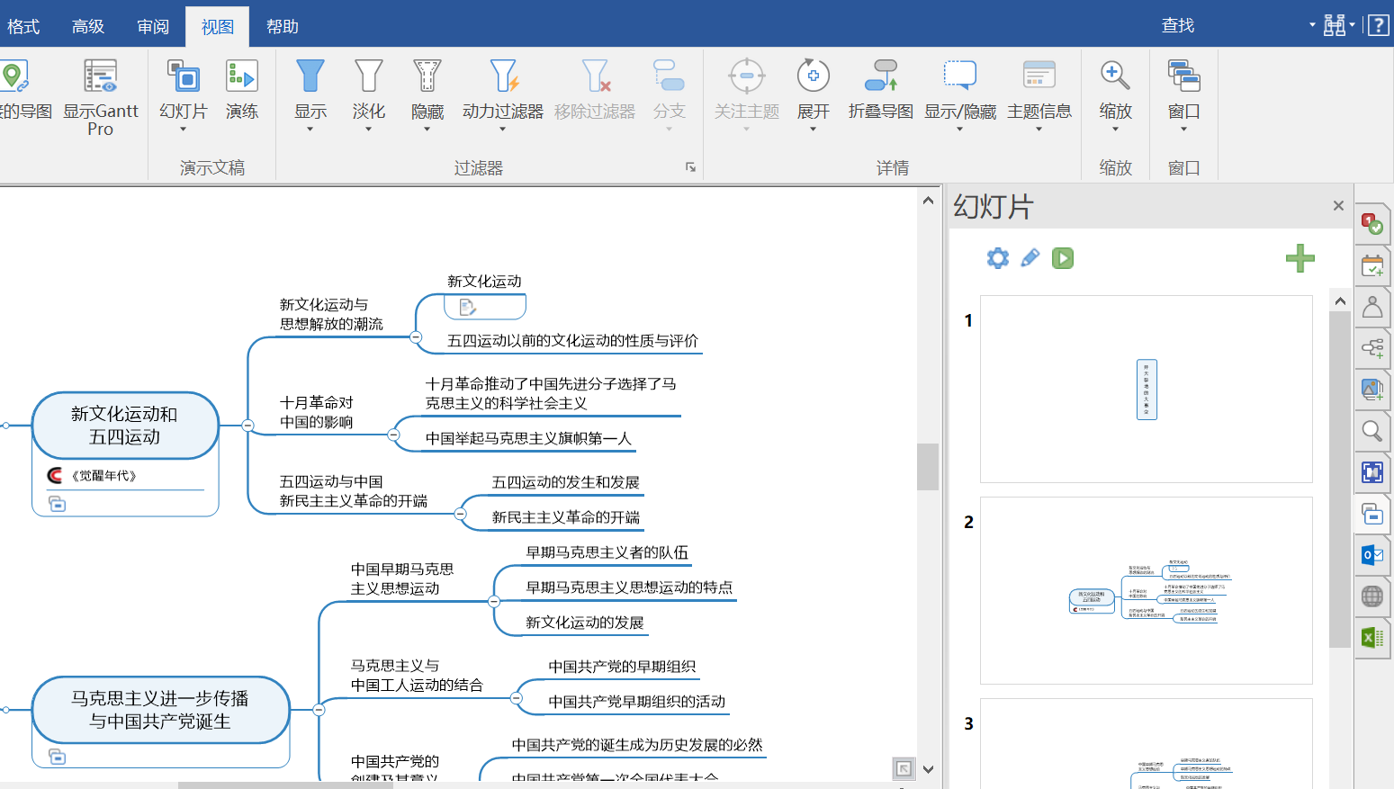The image size is (1394, 789).
Task: Collapse the 五四运动与中国新民主主义革命的开端 subtopics
Action: pos(460,514)
